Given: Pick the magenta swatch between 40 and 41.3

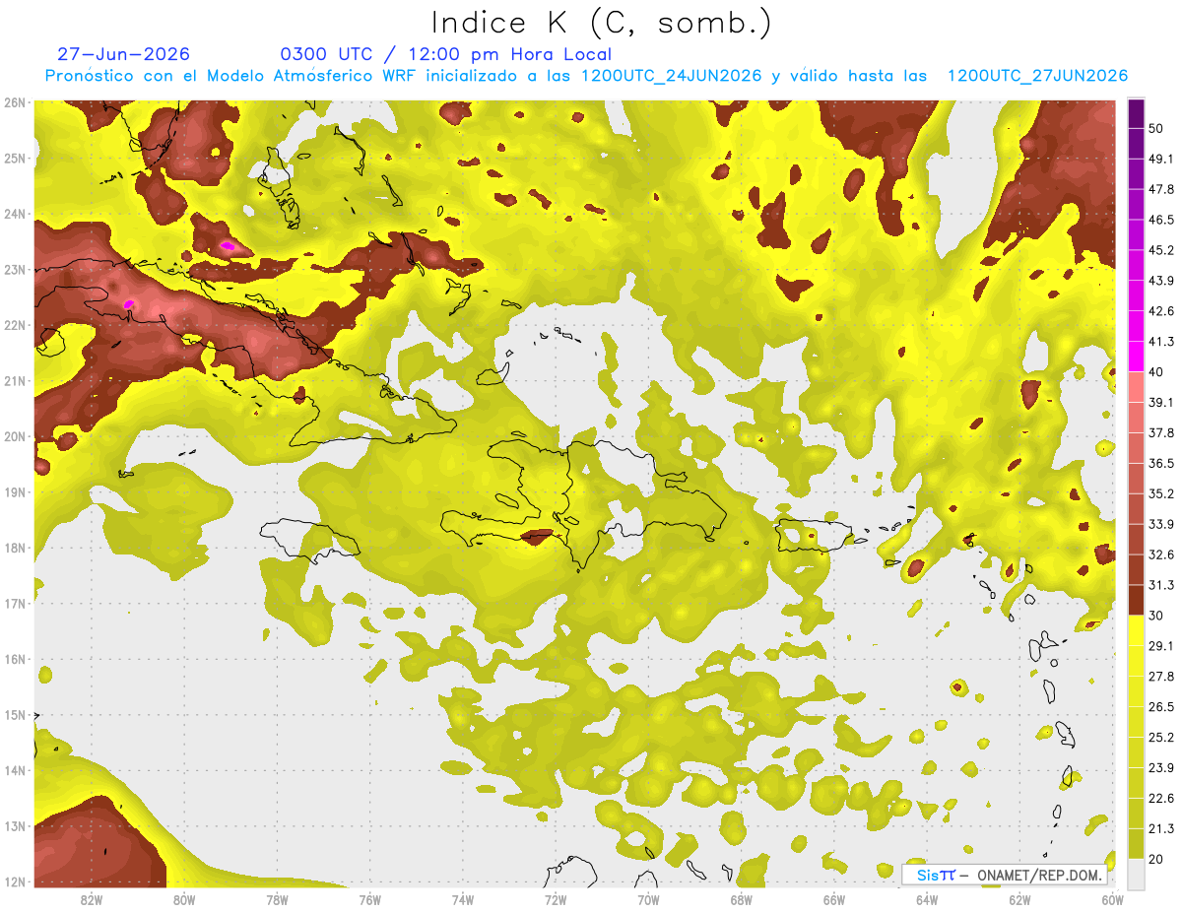Looking at the screenshot, I should [x=1136, y=357].
